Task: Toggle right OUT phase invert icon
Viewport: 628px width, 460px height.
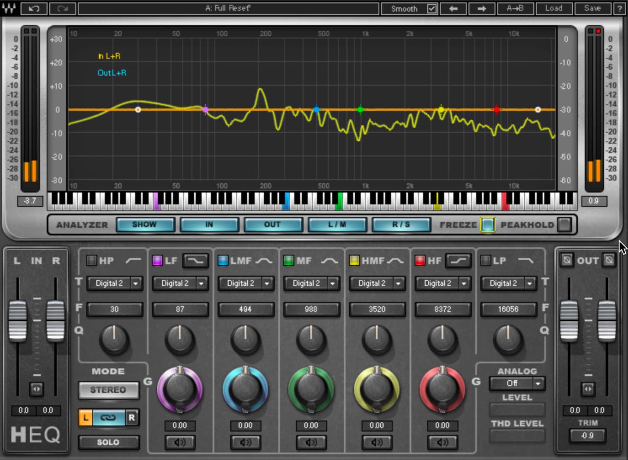Action: (609, 260)
